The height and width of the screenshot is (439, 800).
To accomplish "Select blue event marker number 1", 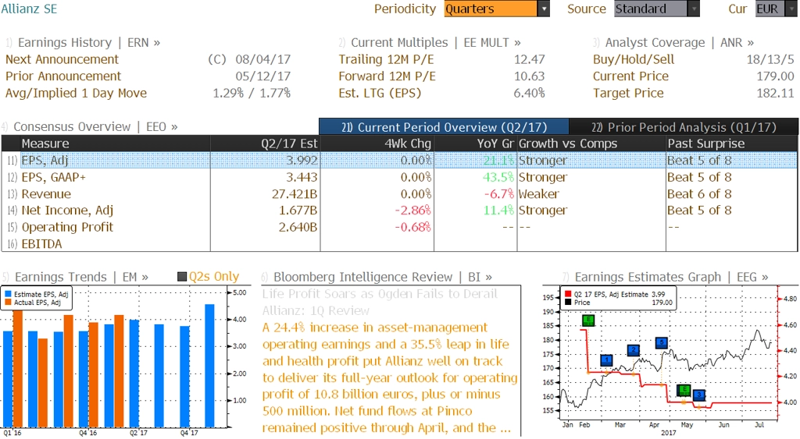I will 606,360.
